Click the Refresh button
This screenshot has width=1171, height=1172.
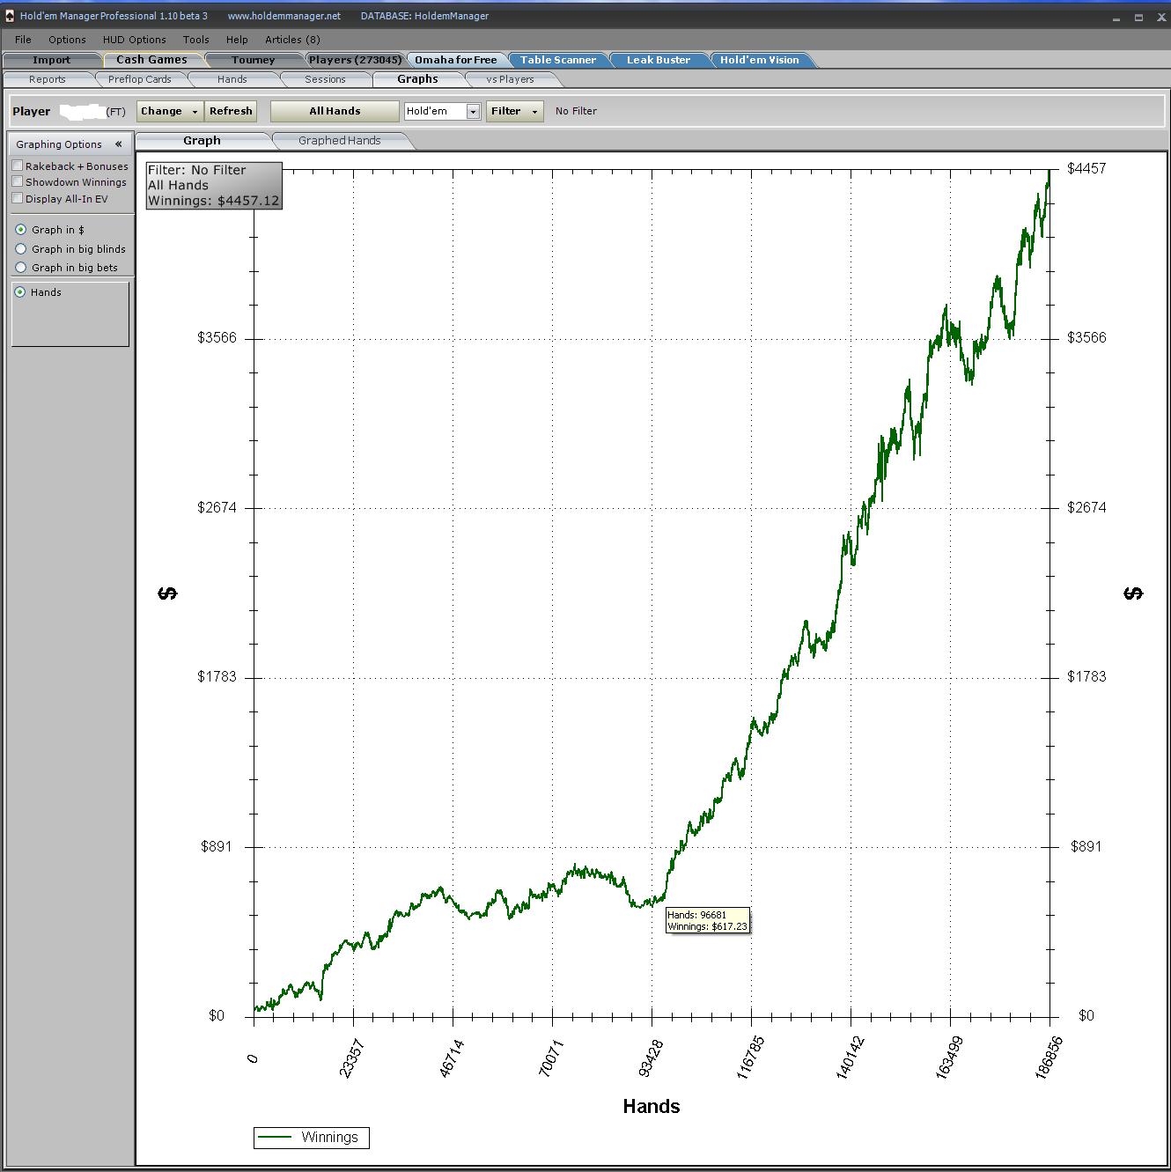(231, 111)
